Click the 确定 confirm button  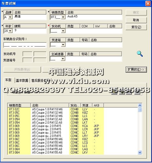pyautogui.click(x=136, y=13)
